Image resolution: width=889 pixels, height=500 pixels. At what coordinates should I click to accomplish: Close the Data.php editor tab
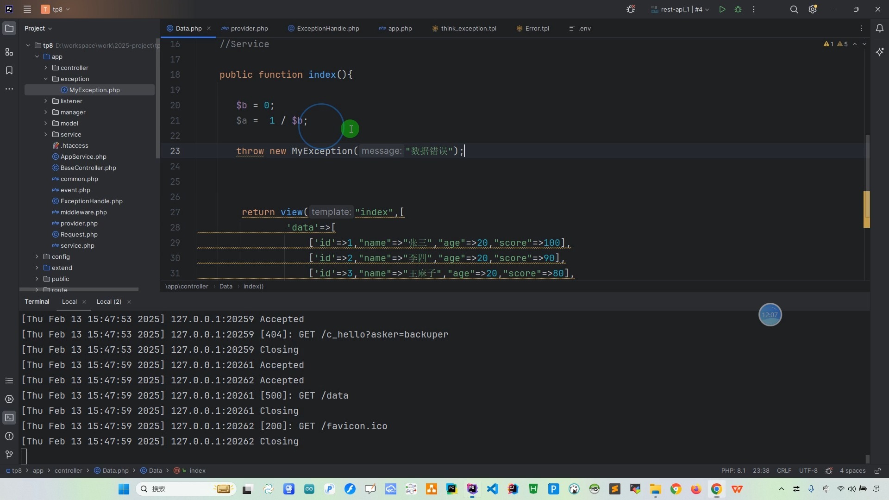pyautogui.click(x=209, y=28)
